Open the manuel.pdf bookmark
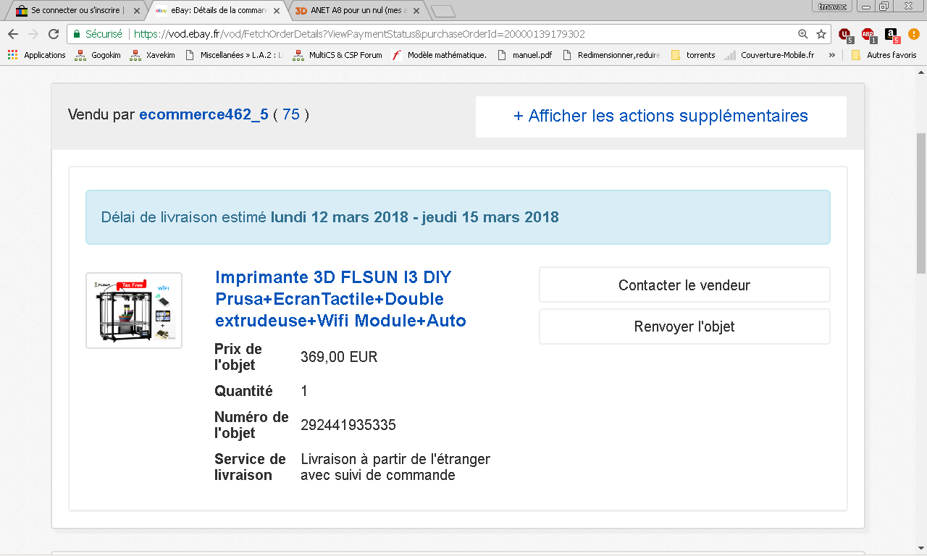 (525, 55)
